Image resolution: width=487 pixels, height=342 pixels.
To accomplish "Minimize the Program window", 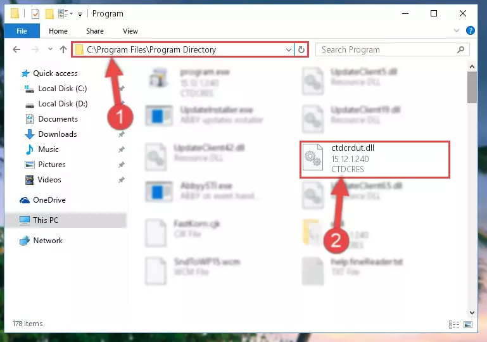I will (405, 13).
